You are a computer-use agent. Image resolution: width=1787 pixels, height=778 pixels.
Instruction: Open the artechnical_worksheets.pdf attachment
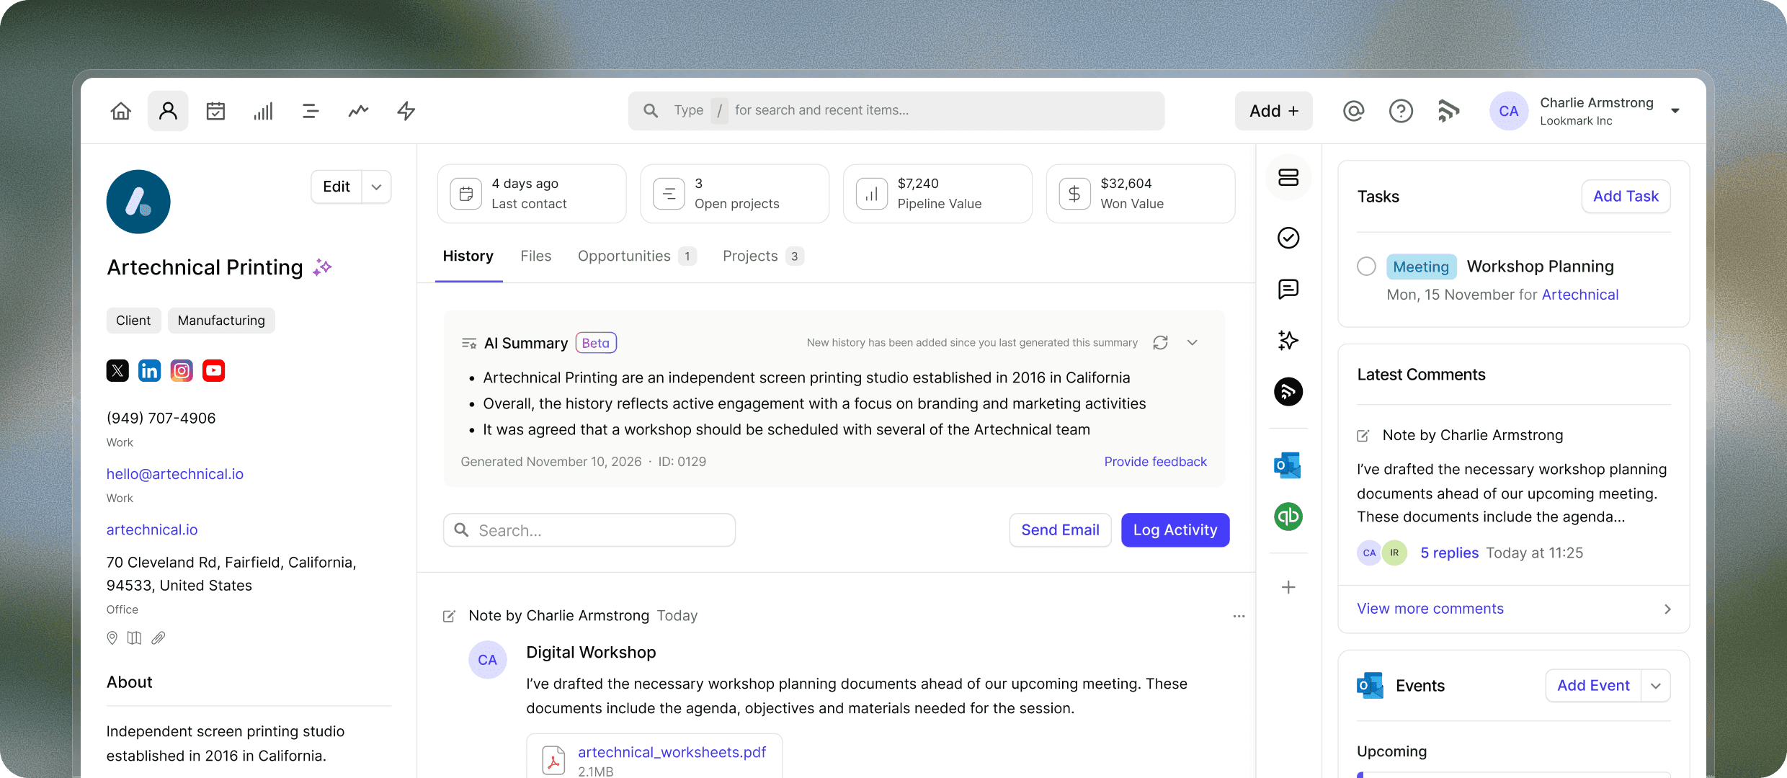coord(672,752)
